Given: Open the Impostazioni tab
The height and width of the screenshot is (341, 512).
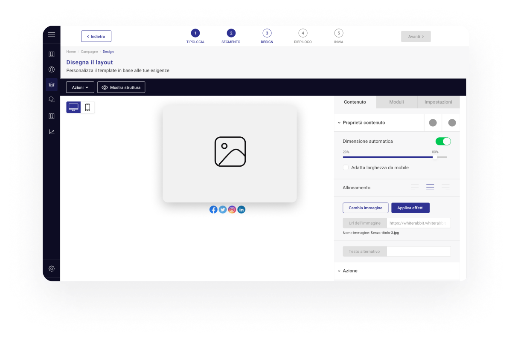Looking at the screenshot, I should coord(438,102).
